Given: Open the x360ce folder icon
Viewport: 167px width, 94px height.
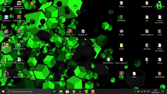Looking at the screenshot, I should click(x=134, y=74).
